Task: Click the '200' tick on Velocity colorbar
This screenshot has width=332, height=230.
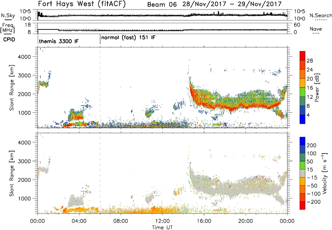Action: (312, 145)
